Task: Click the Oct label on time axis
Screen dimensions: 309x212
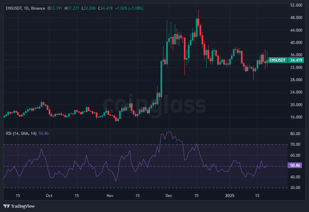Action: point(49,195)
